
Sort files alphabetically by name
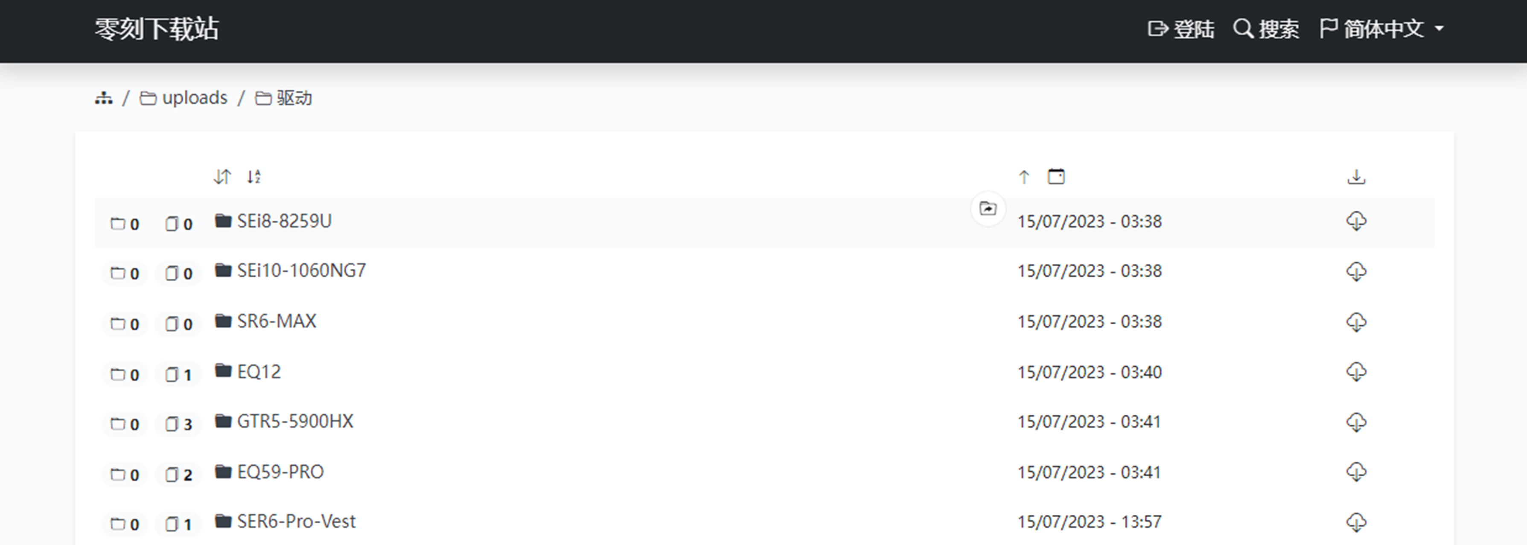coord(254,177)
